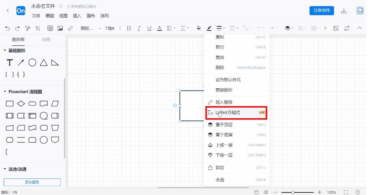Go back with the left arrow
Image resolution: width=368 pixels, height=195 pixels.
click(x=8, y=11)
